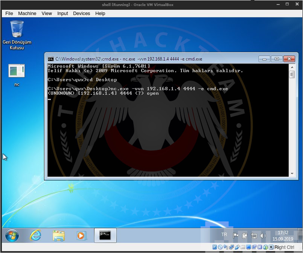The height and width of the screenshot is (253, 303).
Task: Open Action Center flag in system tray
Action: [x=236, y=235]
